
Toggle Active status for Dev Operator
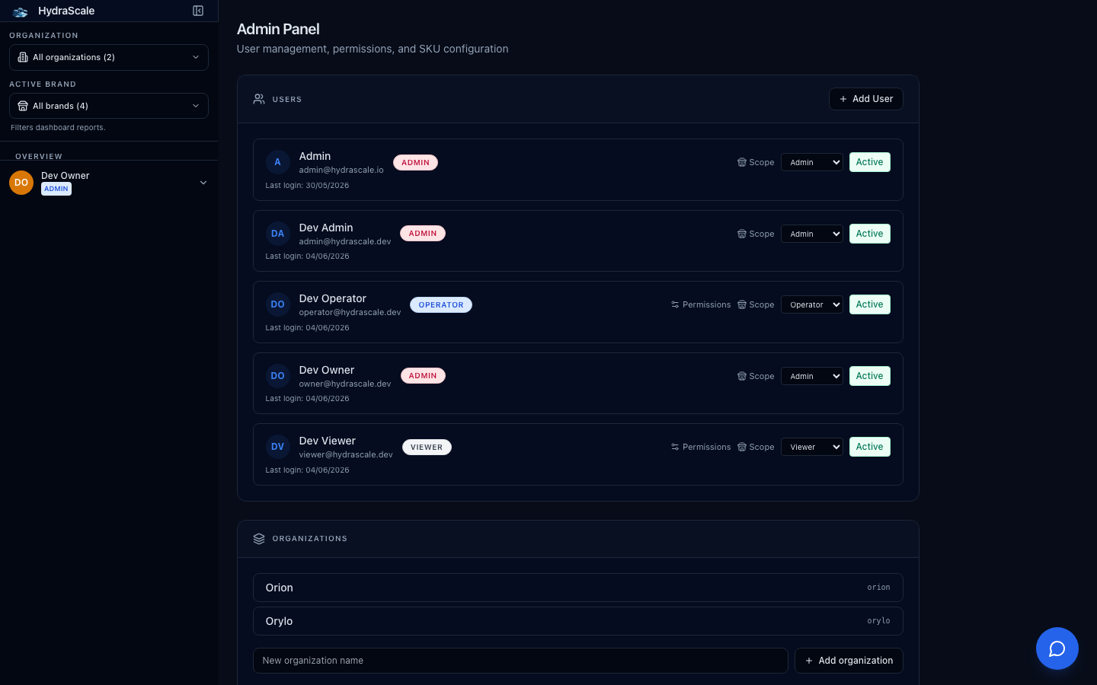point(869,304)
